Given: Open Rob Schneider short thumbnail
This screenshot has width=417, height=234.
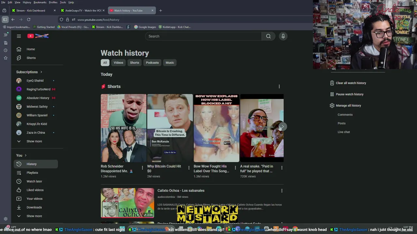Looking at the screenshot, I should [x=123, y=128].
